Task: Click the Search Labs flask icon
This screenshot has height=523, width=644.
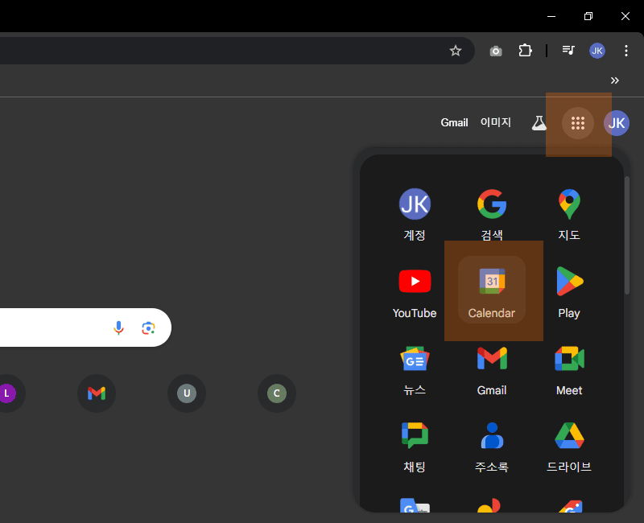Action: 539,123
